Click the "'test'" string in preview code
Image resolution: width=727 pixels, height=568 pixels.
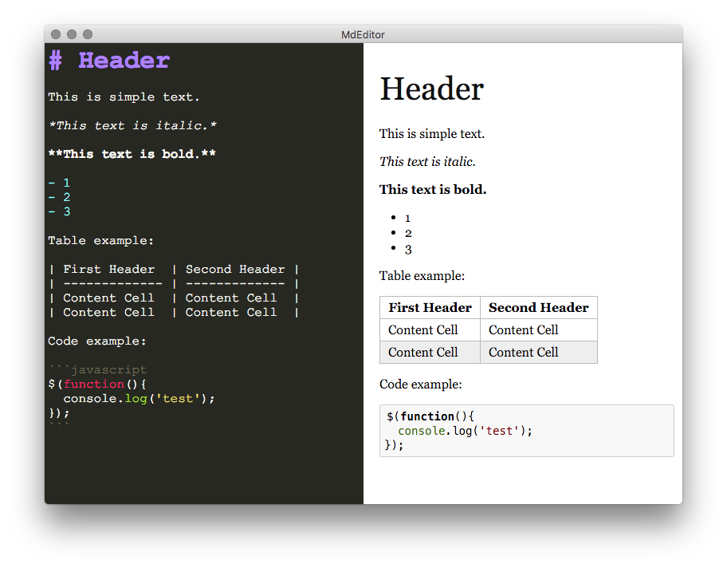(x=499, y=431)
